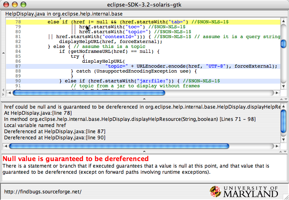Select 'Dereferenced at HelpDisplay.java:[line 87]' entry

point(49,131)
